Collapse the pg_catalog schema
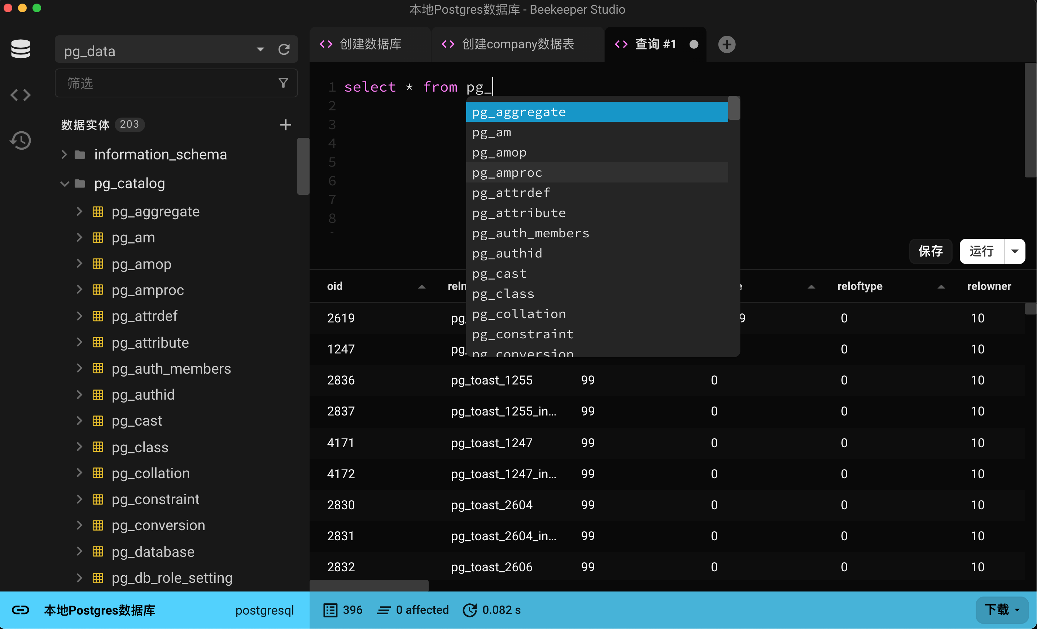This screenshot has width=1037, height=629. point(64,184)
